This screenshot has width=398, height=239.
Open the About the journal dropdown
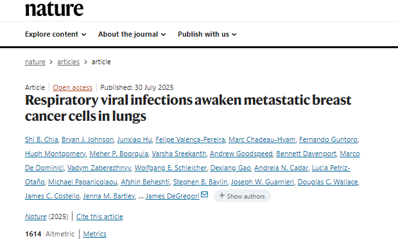(132, 34)
